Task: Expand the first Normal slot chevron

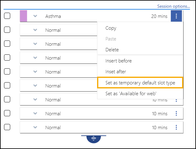Action: [35, 30]
